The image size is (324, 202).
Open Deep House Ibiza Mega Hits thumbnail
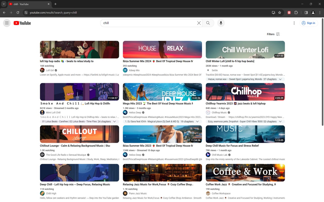coord(163,92)
